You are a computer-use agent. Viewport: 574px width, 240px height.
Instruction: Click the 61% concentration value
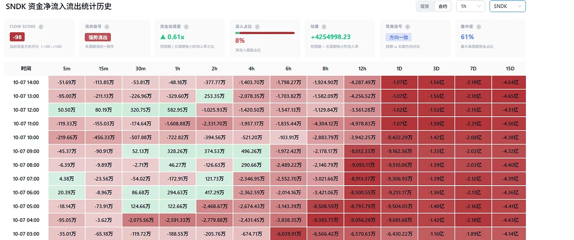(467, 37)
